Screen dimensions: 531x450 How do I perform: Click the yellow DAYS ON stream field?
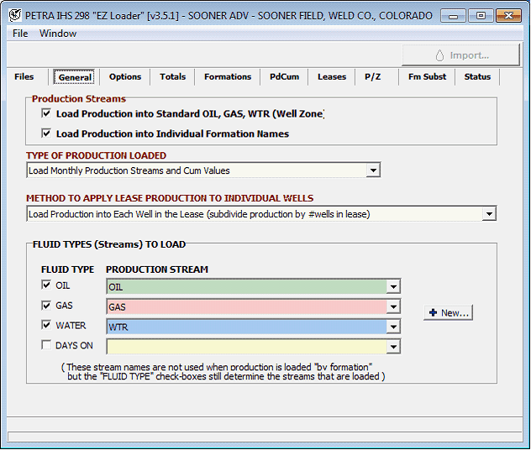(245, 347)
